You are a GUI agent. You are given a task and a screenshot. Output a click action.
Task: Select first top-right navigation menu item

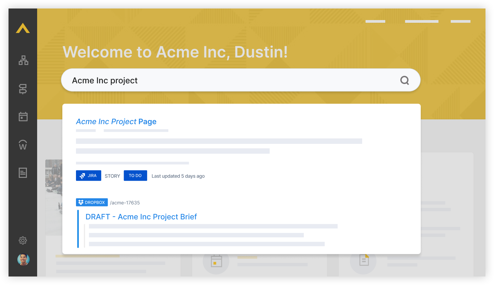(x=375, y=21)
